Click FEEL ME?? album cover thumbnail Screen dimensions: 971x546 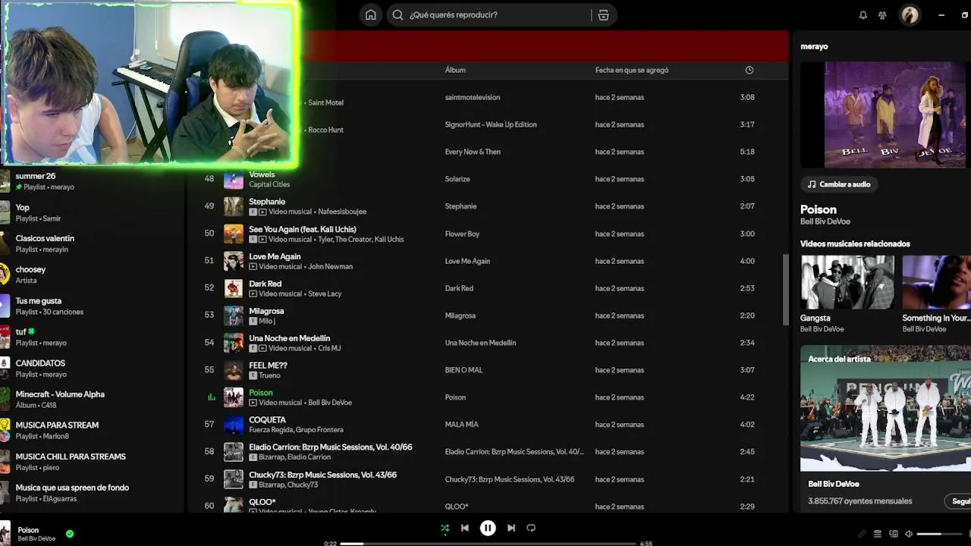(x=234, y=370)
